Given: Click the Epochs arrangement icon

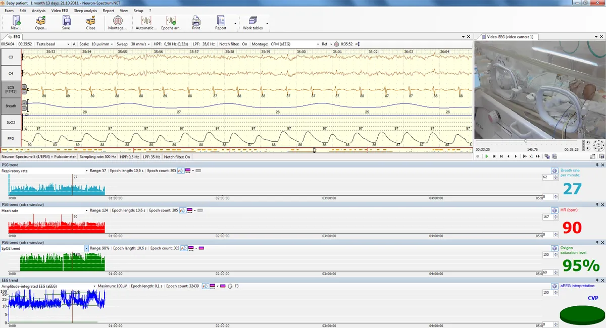Looking at the screenshot, I should coord(171,21).
